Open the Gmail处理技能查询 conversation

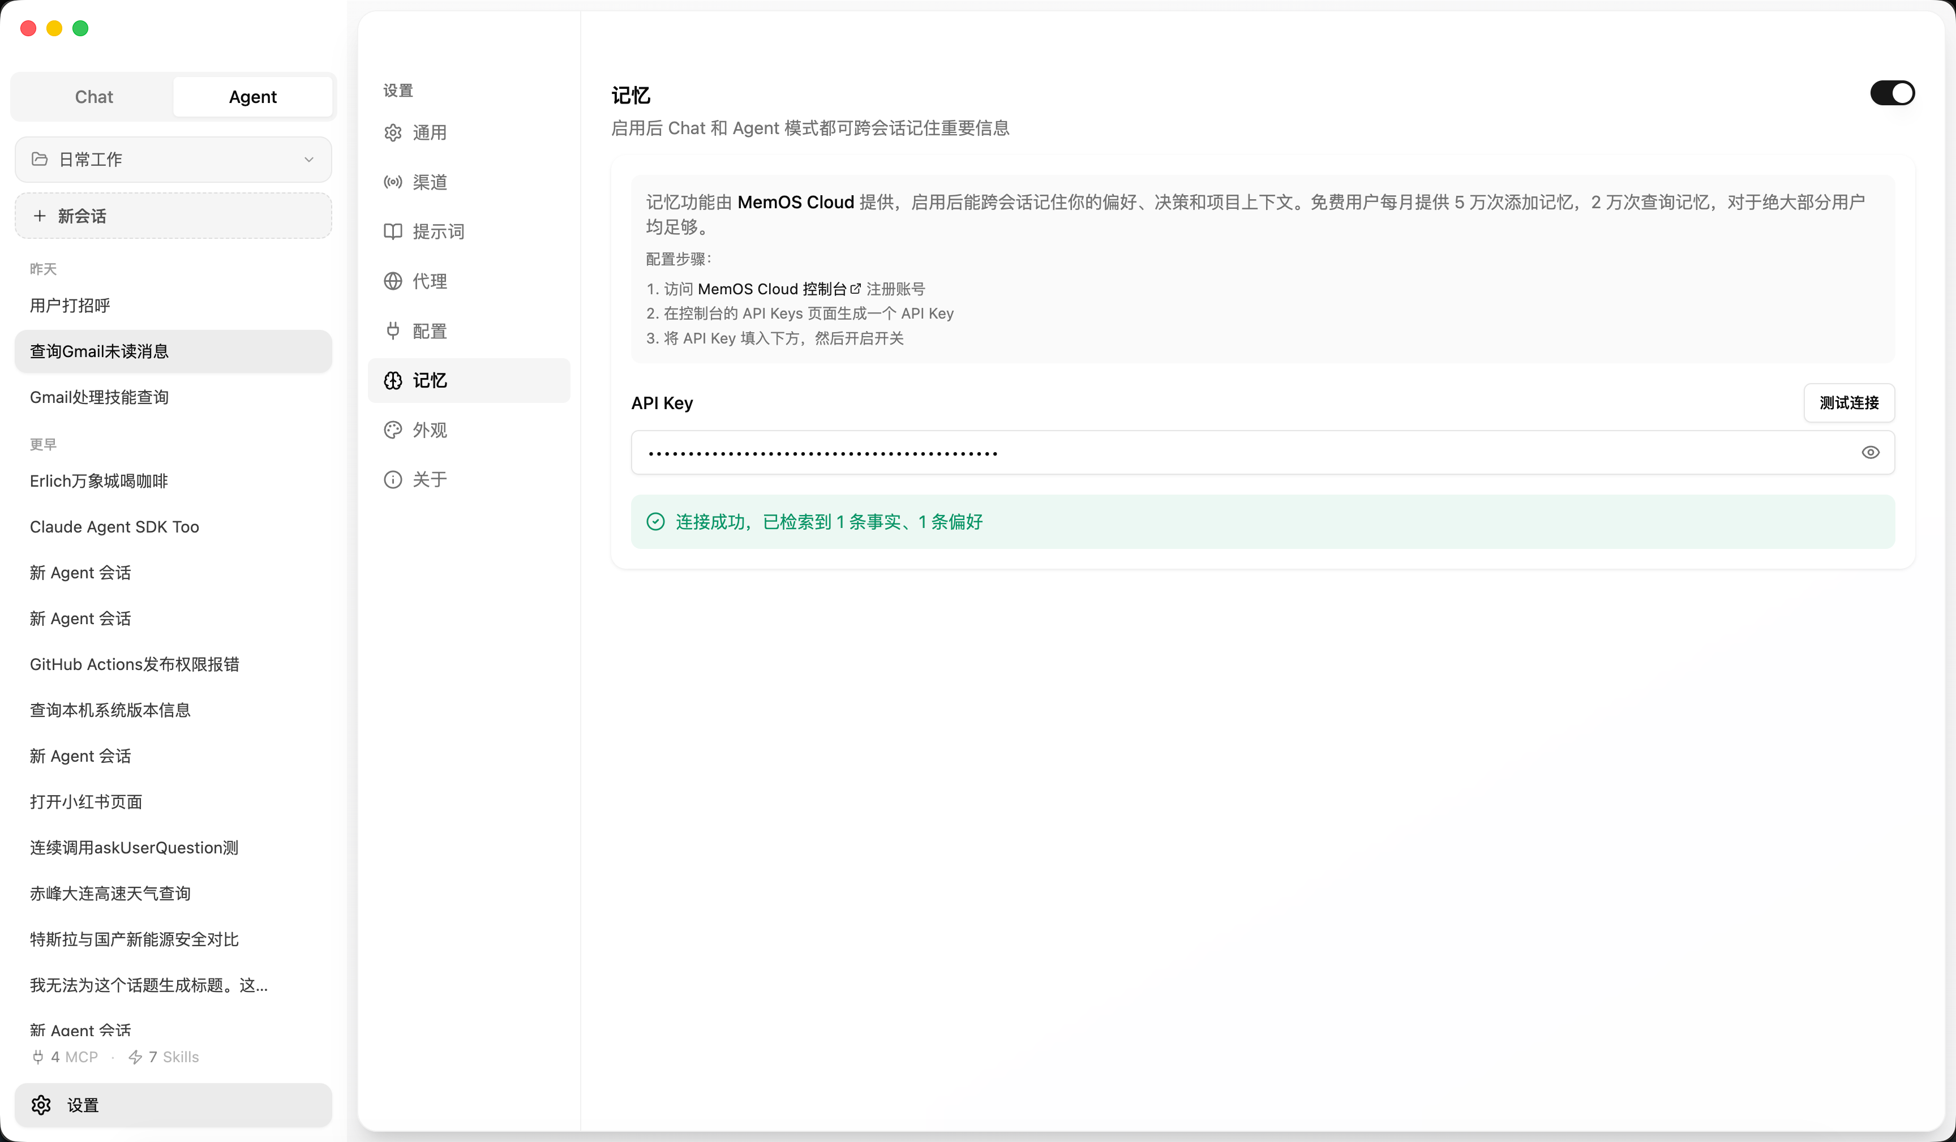(x=100, y=397)
